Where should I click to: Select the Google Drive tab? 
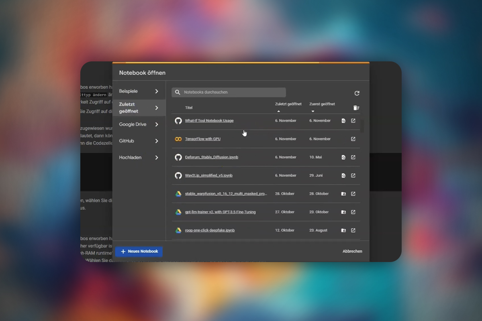pyautogui.click(x=139, y=124)
